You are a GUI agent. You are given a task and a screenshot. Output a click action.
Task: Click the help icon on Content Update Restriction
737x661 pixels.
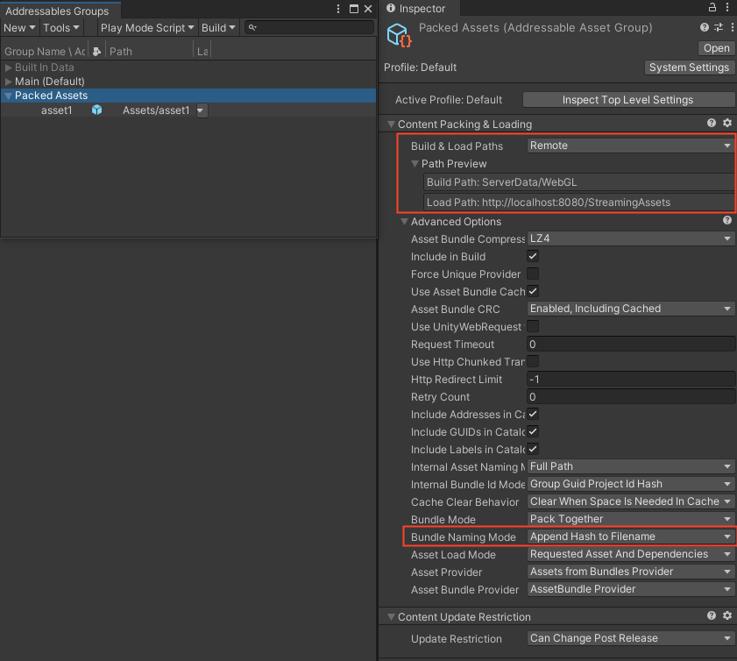pyautogui.click(x=711, y=615)
